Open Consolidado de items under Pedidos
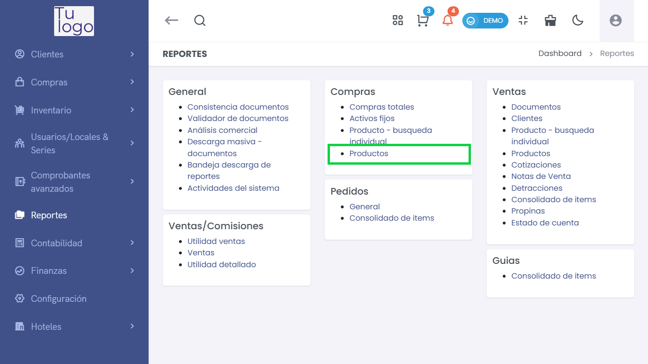Screen dimensions: 648x364 392,218
